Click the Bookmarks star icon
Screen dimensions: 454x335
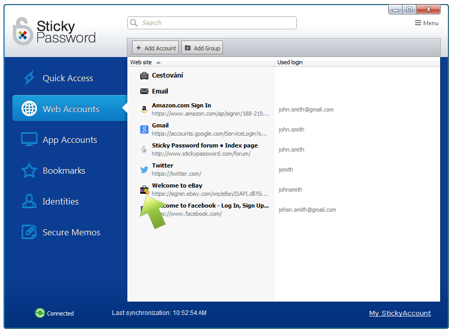click(x=29, y=170)
